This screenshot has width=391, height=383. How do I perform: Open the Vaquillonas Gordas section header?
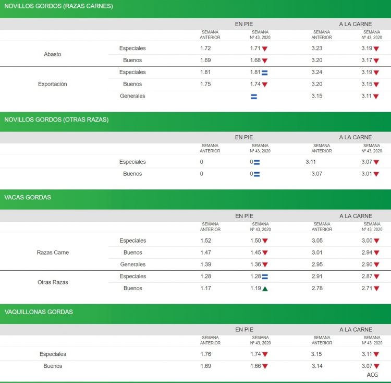point(39,312)
